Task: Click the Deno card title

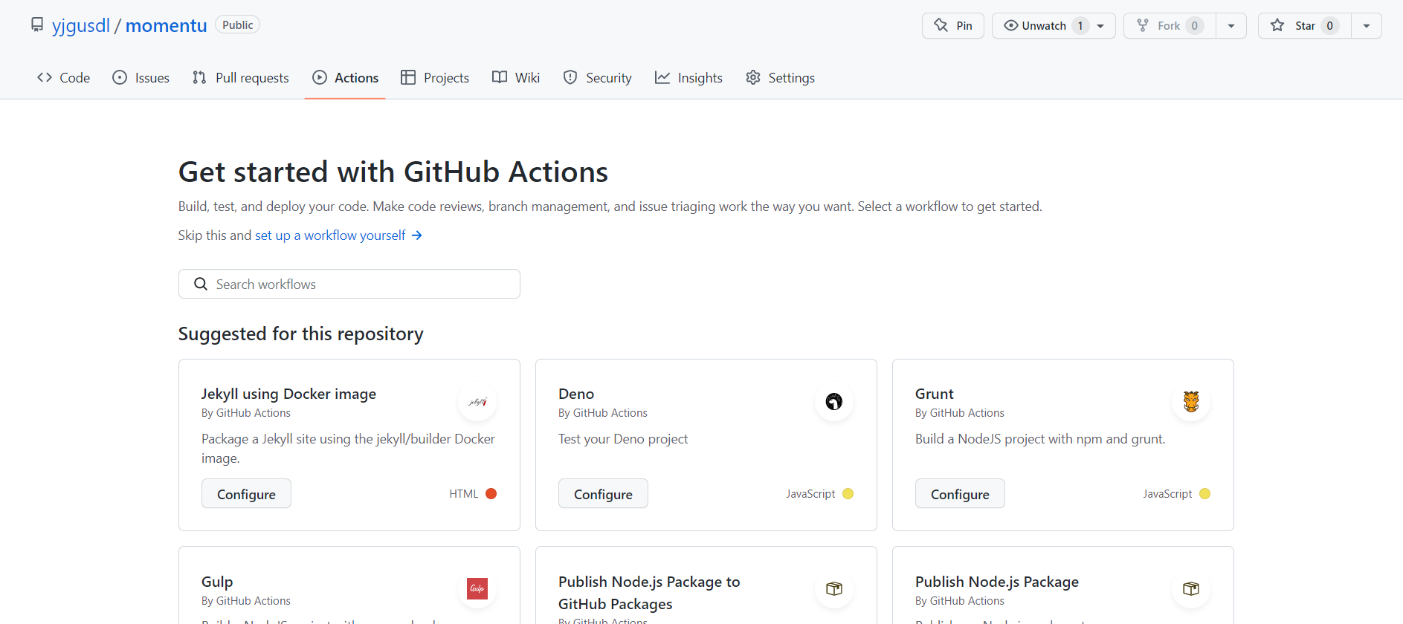Action: (576, 394)
